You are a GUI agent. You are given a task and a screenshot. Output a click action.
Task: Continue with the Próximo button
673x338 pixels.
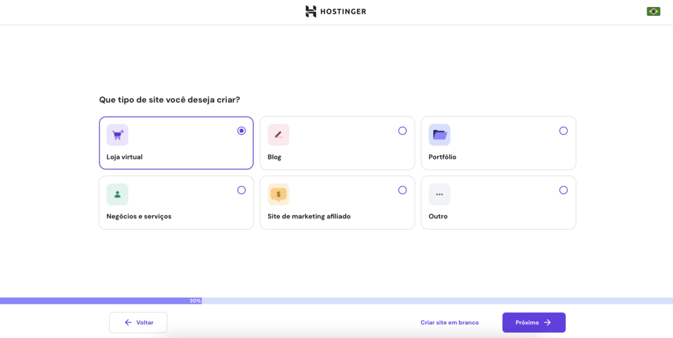tap(534, 323)
